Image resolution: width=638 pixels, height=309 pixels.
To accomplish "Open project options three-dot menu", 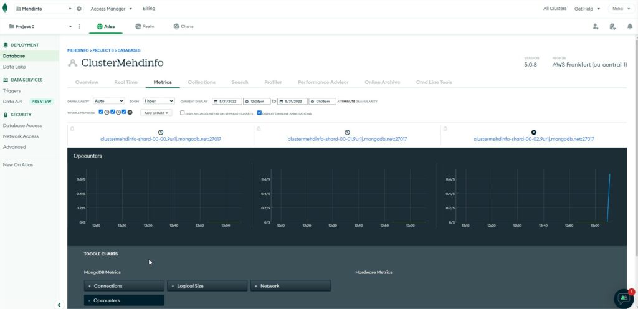I will click(x=79, y=26).
